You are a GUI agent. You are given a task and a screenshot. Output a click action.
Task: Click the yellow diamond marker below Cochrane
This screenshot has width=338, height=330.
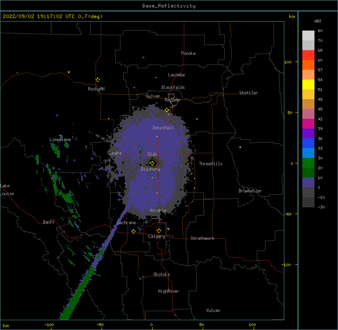(x=133, y=231)
